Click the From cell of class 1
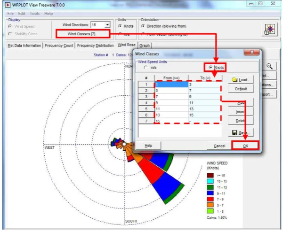 [x=171, y=85]
